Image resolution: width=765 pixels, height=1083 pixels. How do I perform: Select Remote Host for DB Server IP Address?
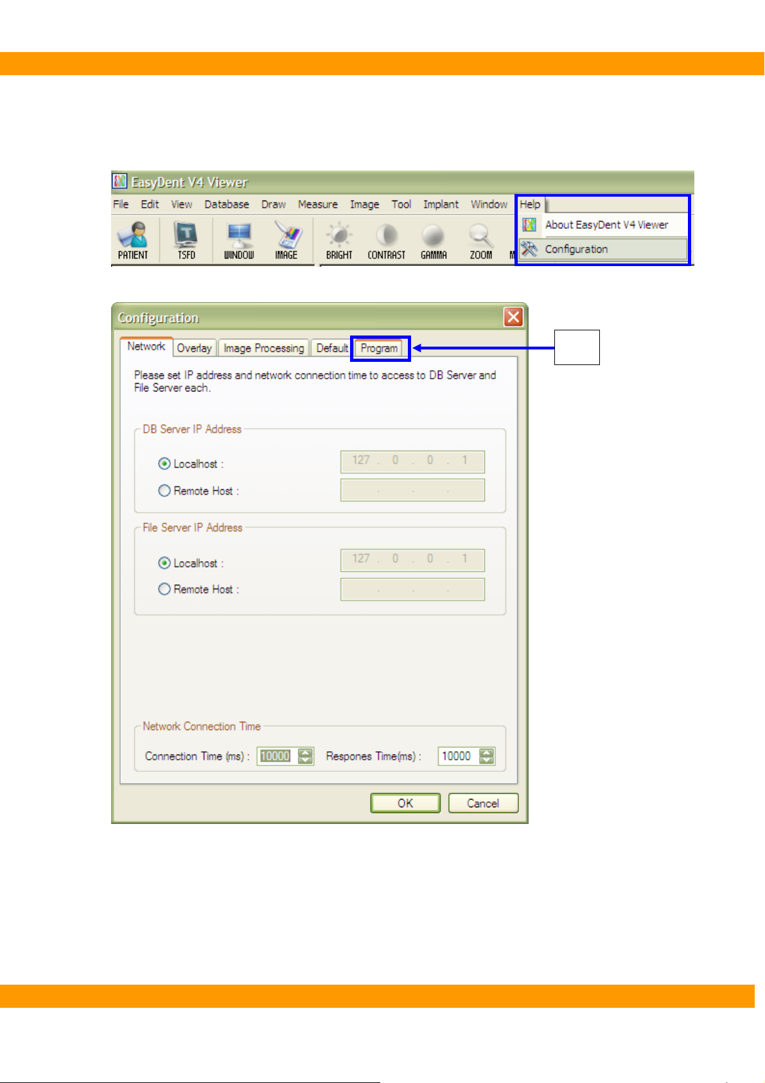164,490
